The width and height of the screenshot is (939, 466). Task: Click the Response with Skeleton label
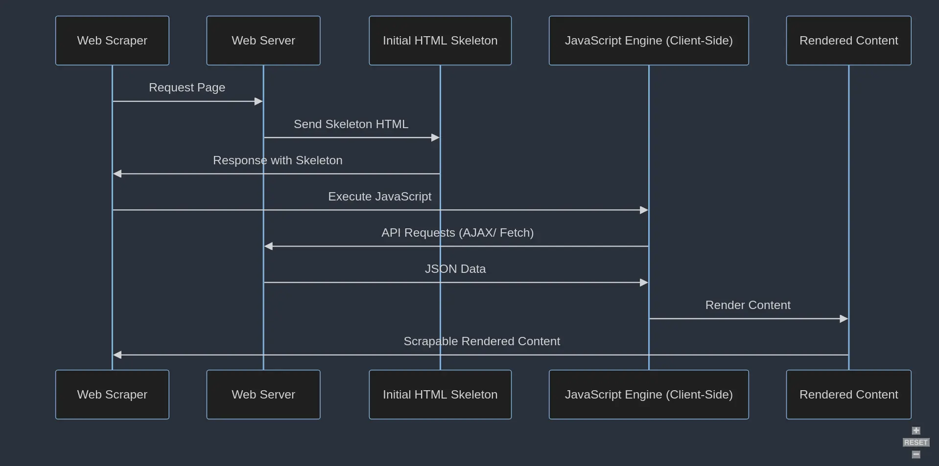(x=277, y=160)
